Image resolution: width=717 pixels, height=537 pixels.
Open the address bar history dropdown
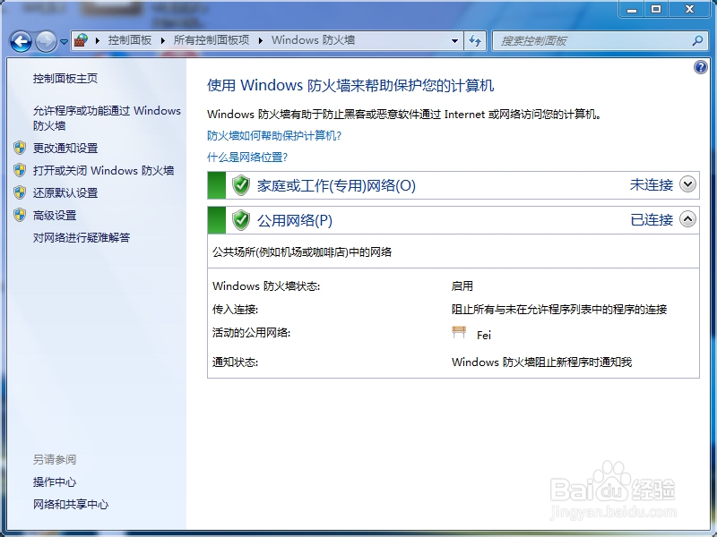click(x=454, y=40)
